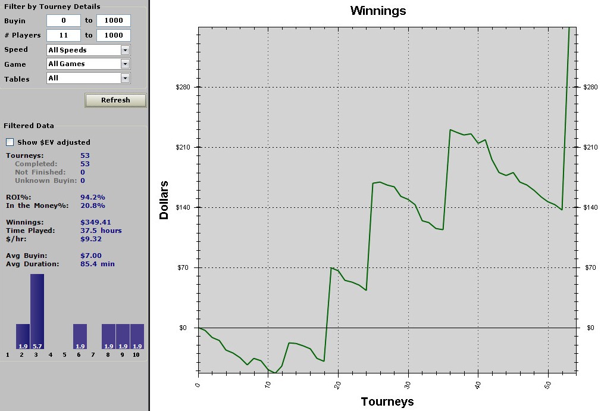Select the # Players minimum field

(63, 35)
